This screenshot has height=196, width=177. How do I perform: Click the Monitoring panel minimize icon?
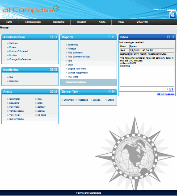(x=51, y=69)
